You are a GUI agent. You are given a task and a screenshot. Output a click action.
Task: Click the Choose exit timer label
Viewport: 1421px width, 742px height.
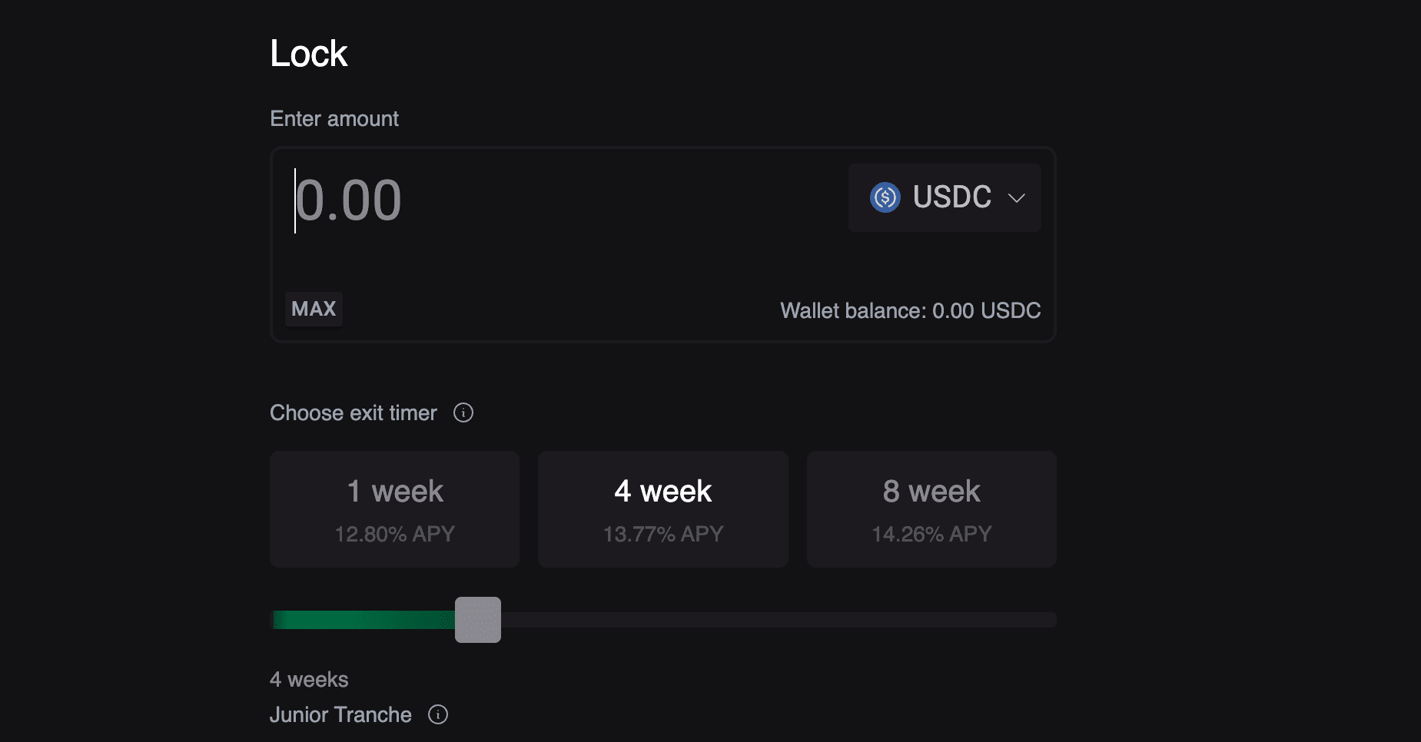[x=354, y=412]
